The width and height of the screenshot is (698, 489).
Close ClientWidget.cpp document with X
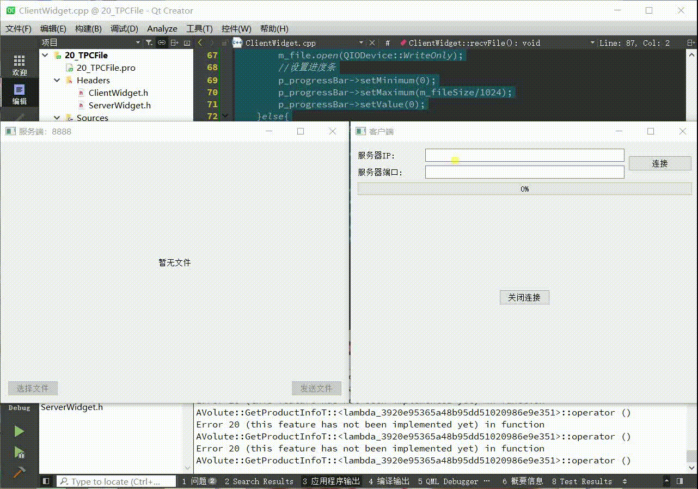pyautogui.click(x=372, y=42)
